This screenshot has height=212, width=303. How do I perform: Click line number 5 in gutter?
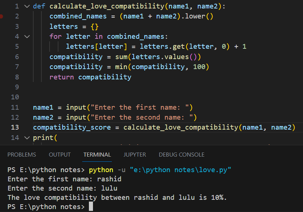(17, 47)
